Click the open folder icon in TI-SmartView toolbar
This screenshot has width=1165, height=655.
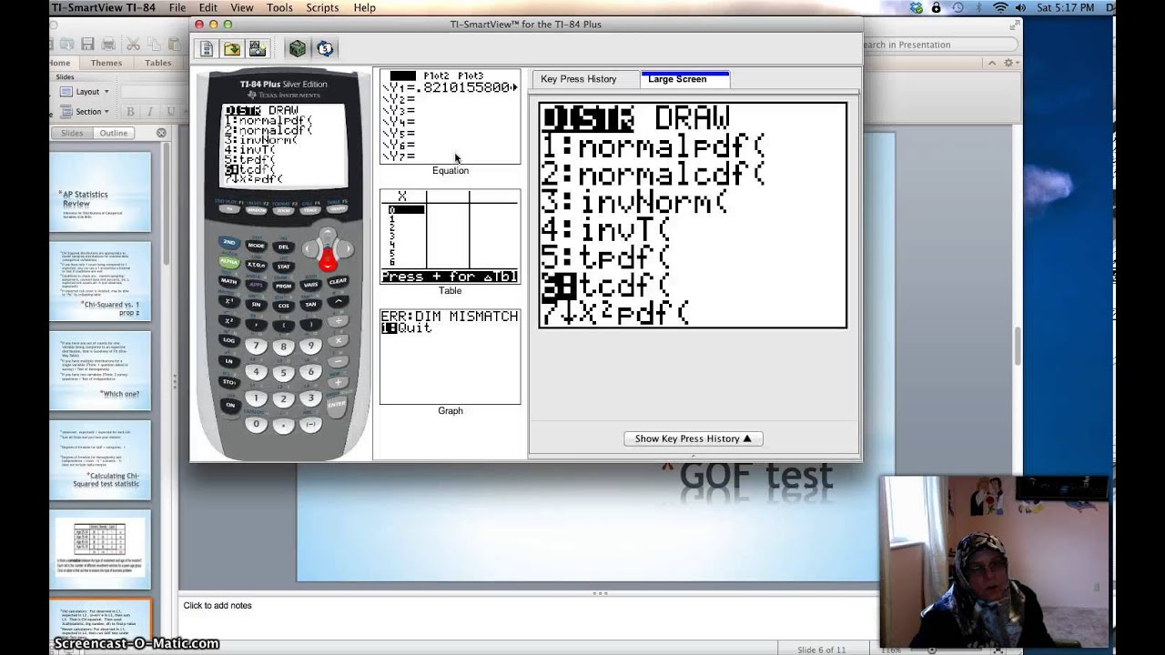pos(232,48)
